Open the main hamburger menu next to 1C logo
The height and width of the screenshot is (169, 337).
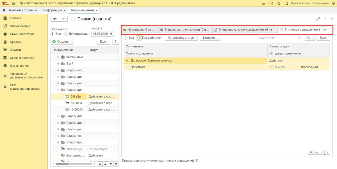tap(13, 3)
